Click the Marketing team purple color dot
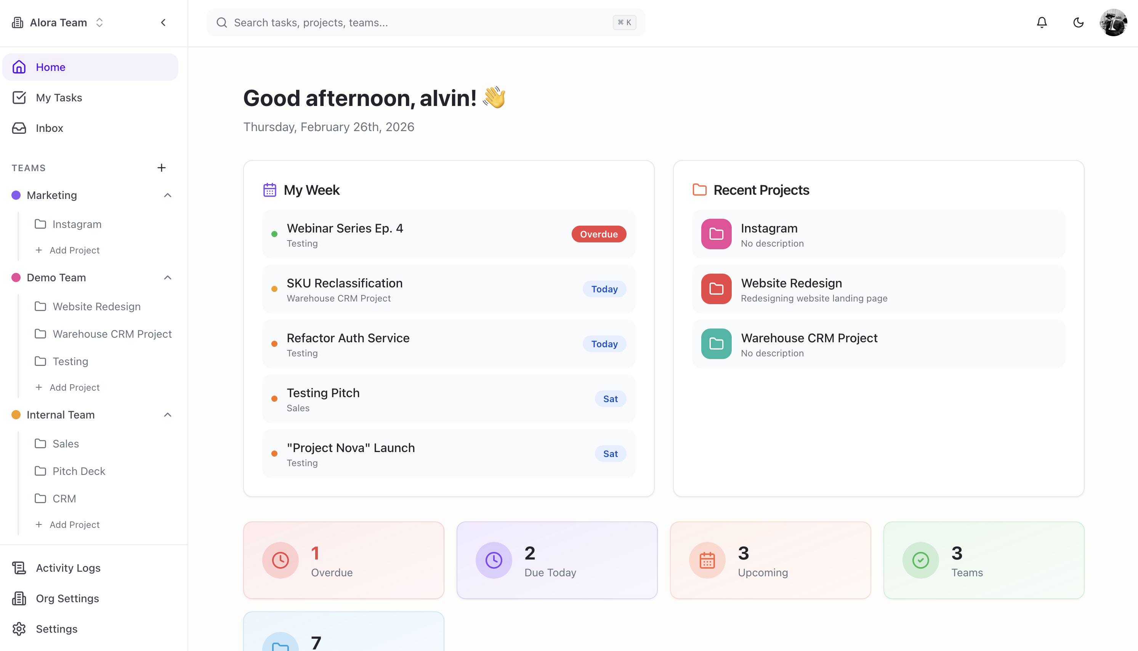 (16, 196)
